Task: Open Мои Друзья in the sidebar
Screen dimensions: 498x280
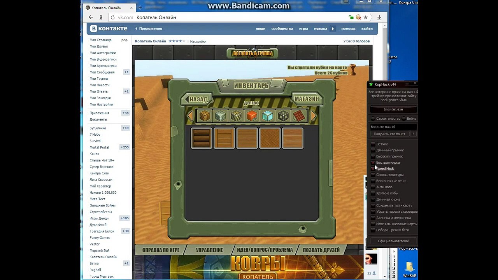Action: pyautogui.click(x=99, y=46)
